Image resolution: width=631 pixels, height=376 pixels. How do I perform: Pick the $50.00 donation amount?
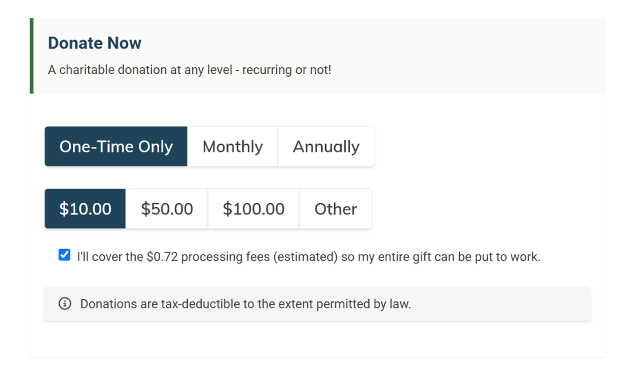[167, 209]
